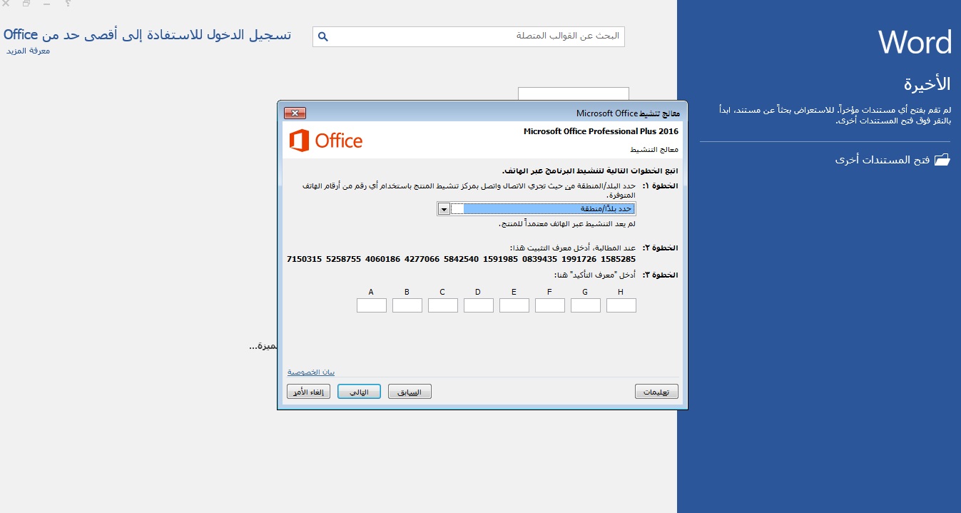
Task: Click installation ID group 4277066
Action: coord(422,259)
